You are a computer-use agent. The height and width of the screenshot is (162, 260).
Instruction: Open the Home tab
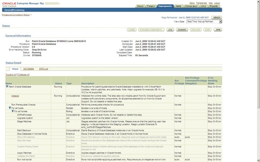point(140,6)
